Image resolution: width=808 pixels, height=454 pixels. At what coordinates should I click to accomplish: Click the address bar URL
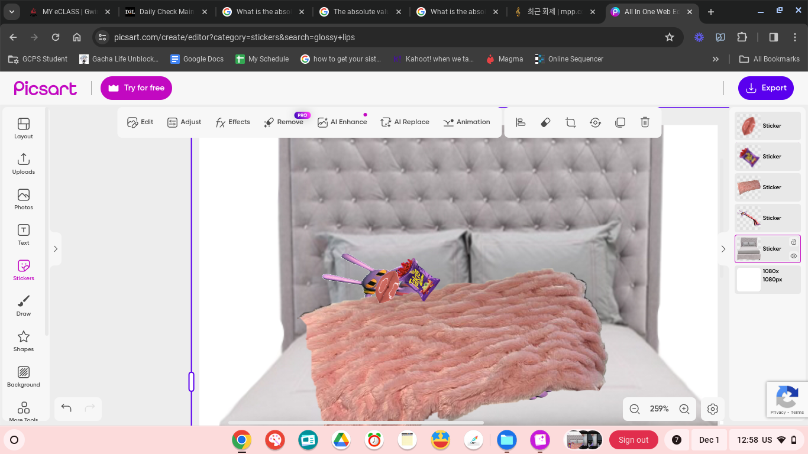pyautogui.click(x=234, y=37)
